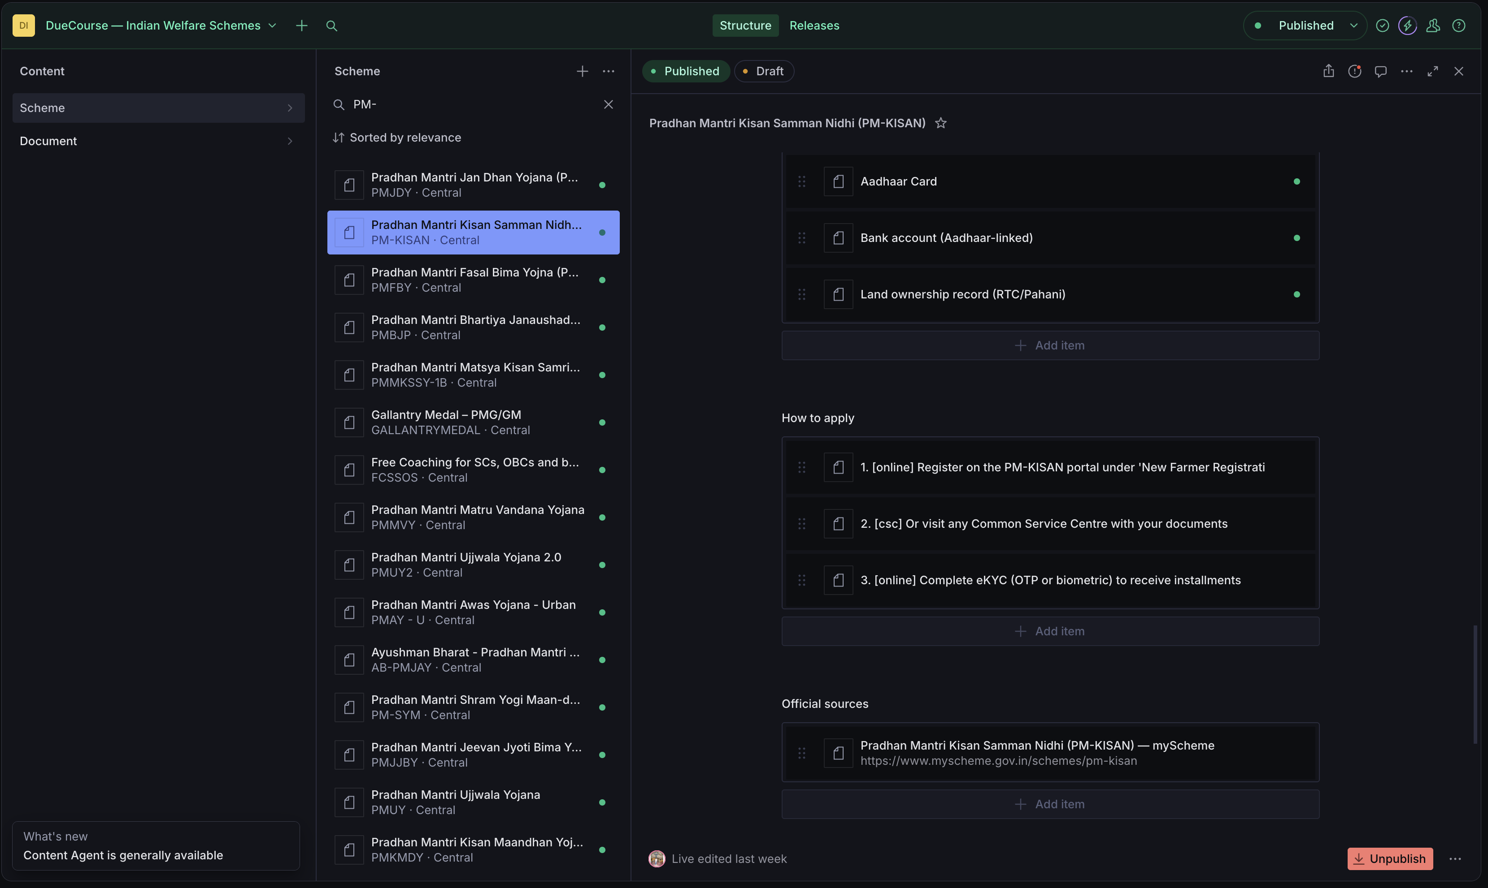1488x888 pixels.
Task: Open the validation warnings icon
Action: click(1354, 71)
